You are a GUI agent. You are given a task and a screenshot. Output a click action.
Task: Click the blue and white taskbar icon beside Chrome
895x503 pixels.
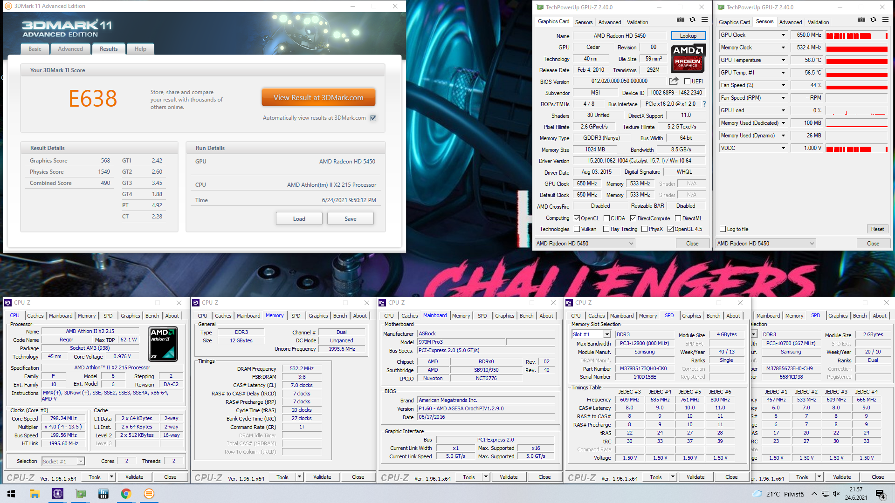[103, 494]
